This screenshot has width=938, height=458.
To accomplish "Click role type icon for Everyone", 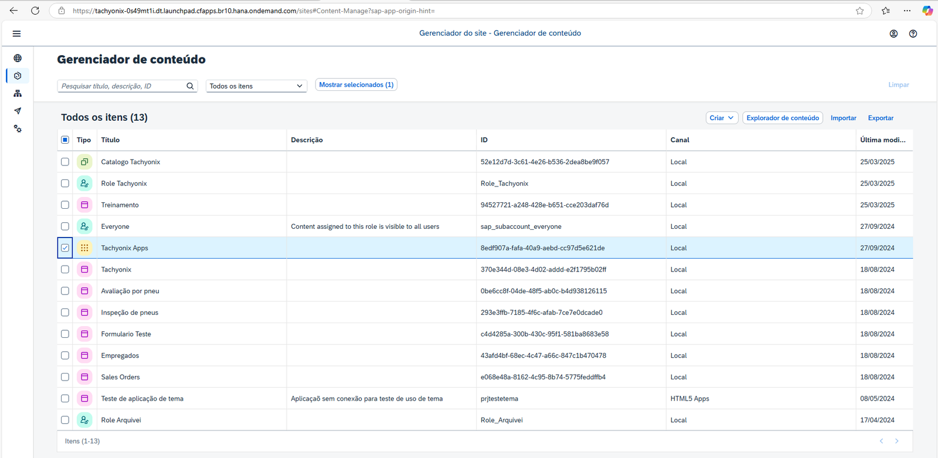I will [84, 226].
